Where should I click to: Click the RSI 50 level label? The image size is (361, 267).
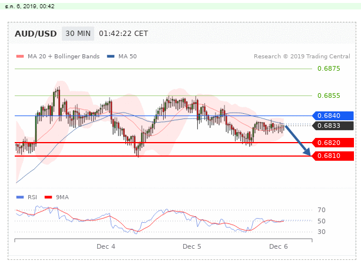[322, 221]
